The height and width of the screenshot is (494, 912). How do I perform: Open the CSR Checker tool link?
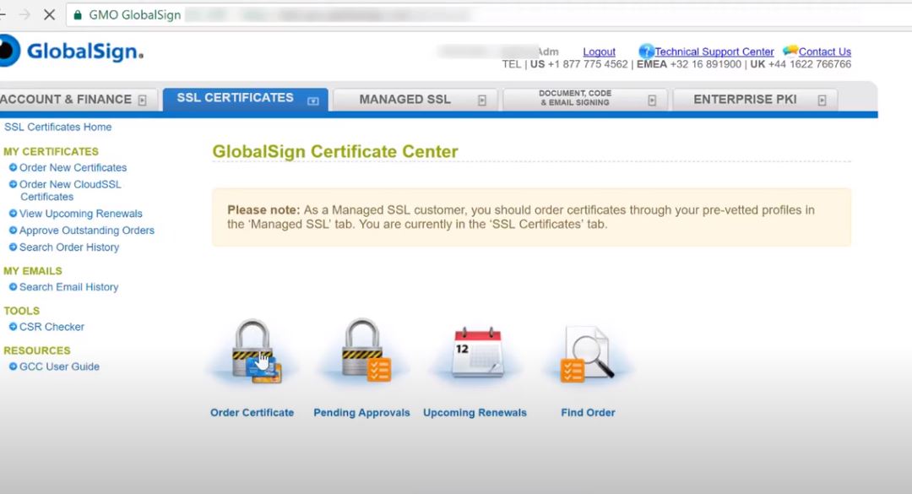52,327
